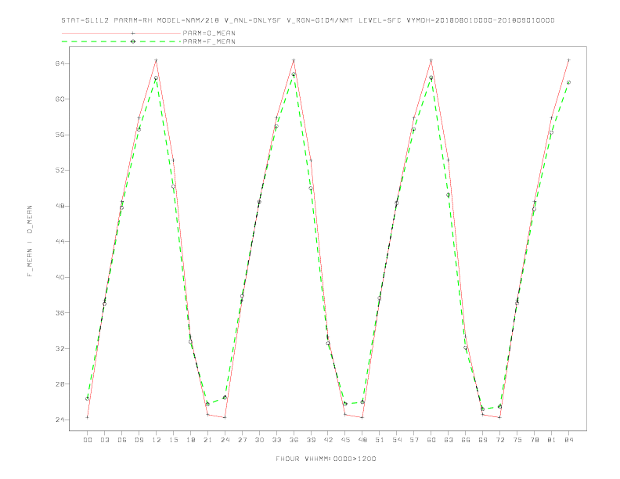620x479 pixels.
Task: Click the 'F_MEAN | O_MEAN' vertical axis title
Action: [x=30, y=241]
